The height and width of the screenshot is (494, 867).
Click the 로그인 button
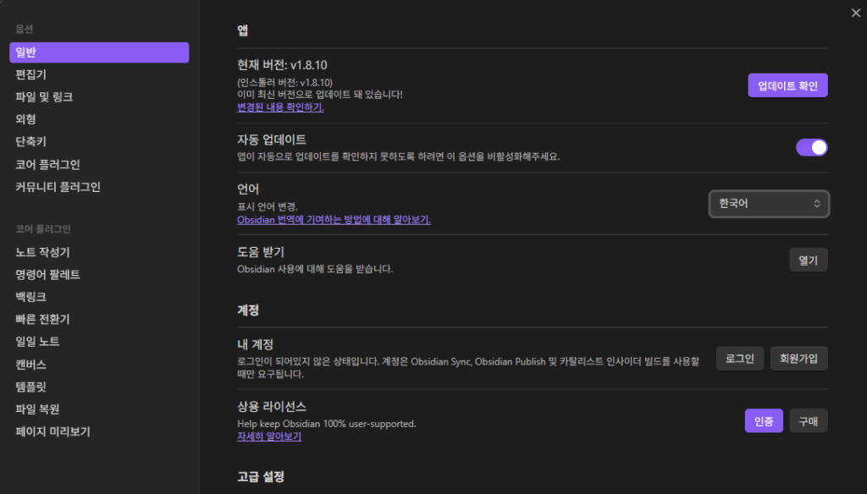pyautogui.click(x=740, y=360)
